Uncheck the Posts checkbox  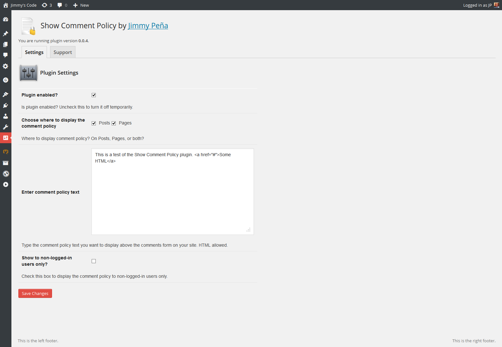tap(94, 123)
